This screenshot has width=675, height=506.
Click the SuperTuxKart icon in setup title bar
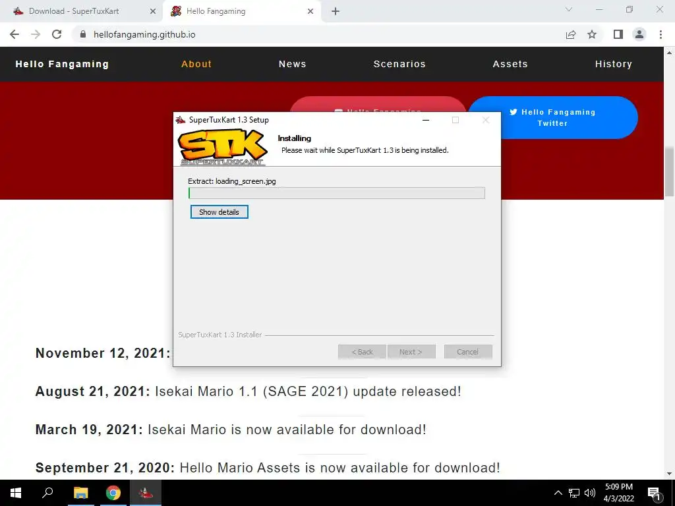pyautogui.click(x=181, y=120)
